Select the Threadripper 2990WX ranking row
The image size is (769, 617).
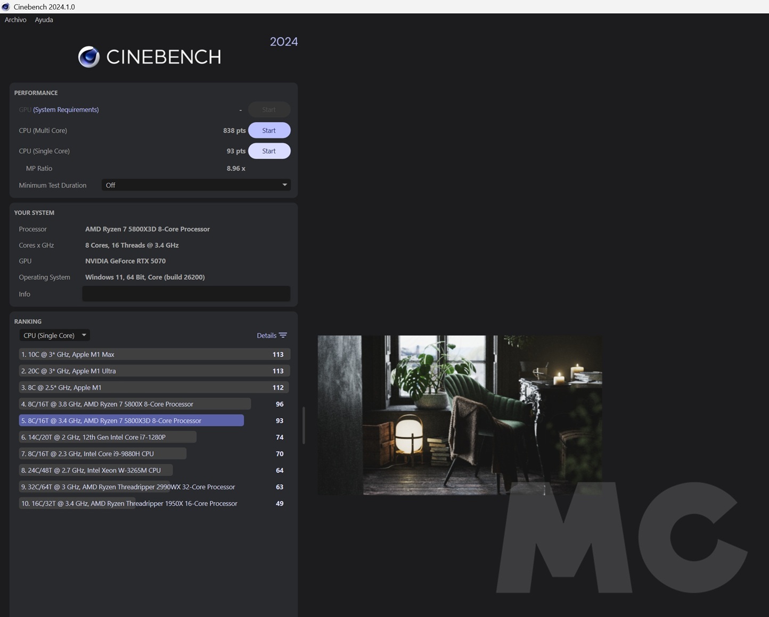pos(154,487)
